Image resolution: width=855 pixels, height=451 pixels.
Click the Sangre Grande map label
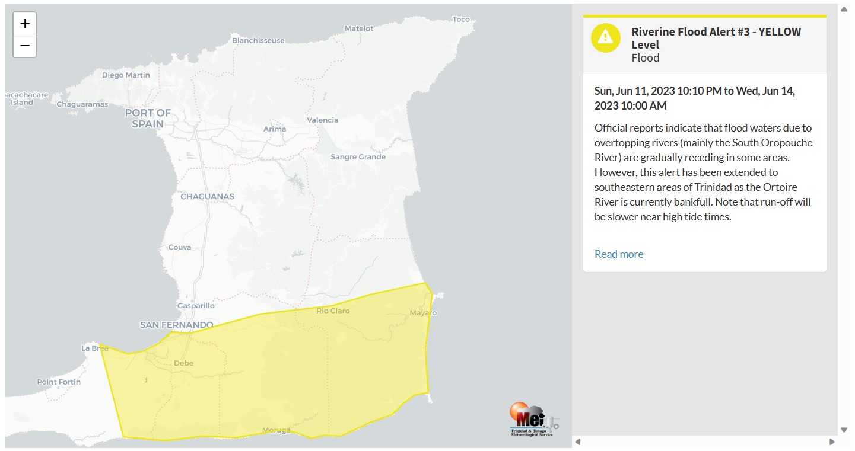click(358, 157)
